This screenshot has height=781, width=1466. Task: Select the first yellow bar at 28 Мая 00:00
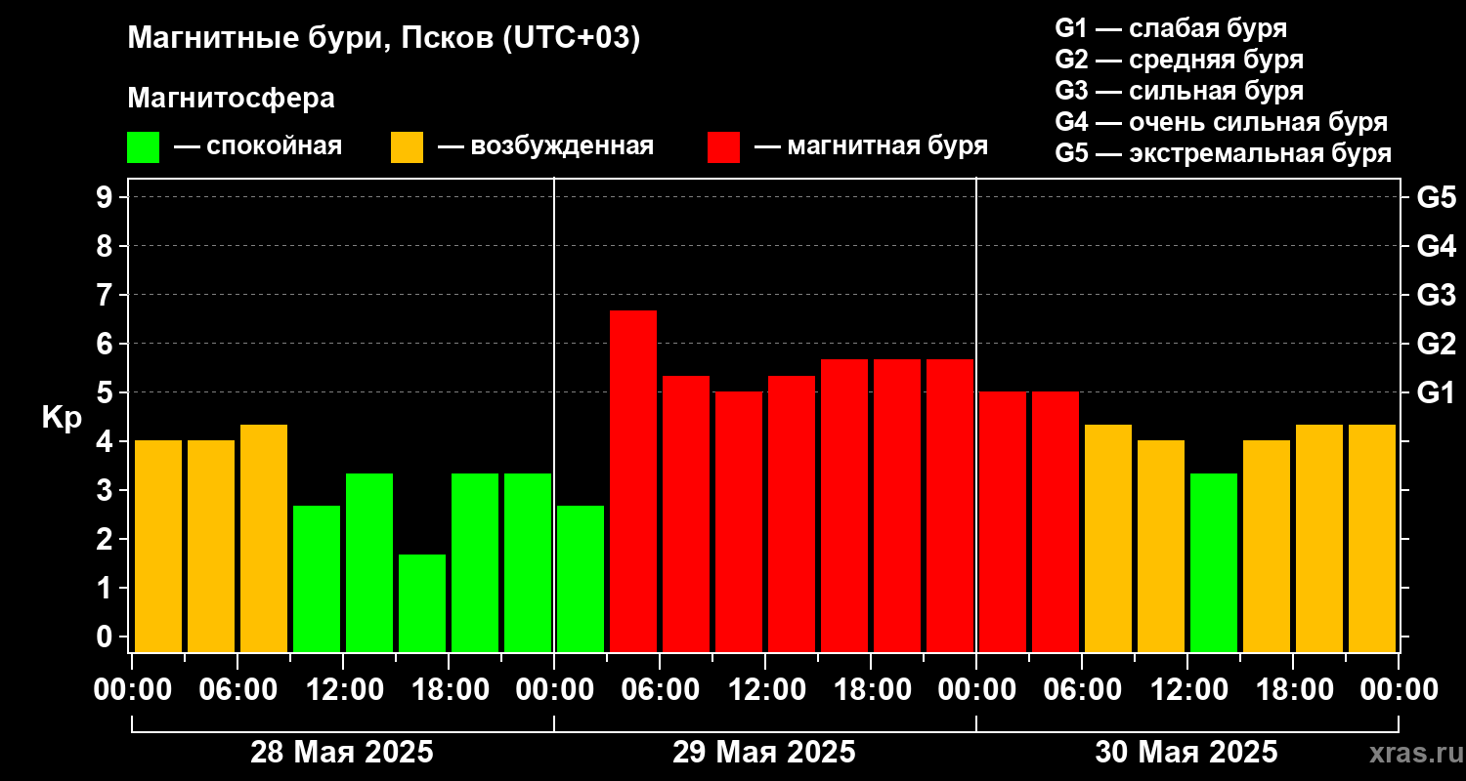[x=158, y=547]
